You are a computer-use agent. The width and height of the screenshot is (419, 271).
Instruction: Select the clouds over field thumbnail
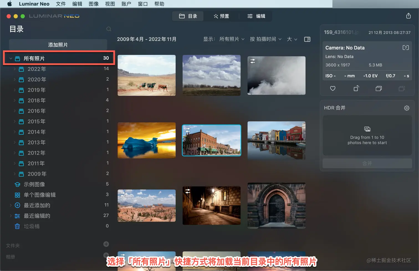tap(211, 75)
